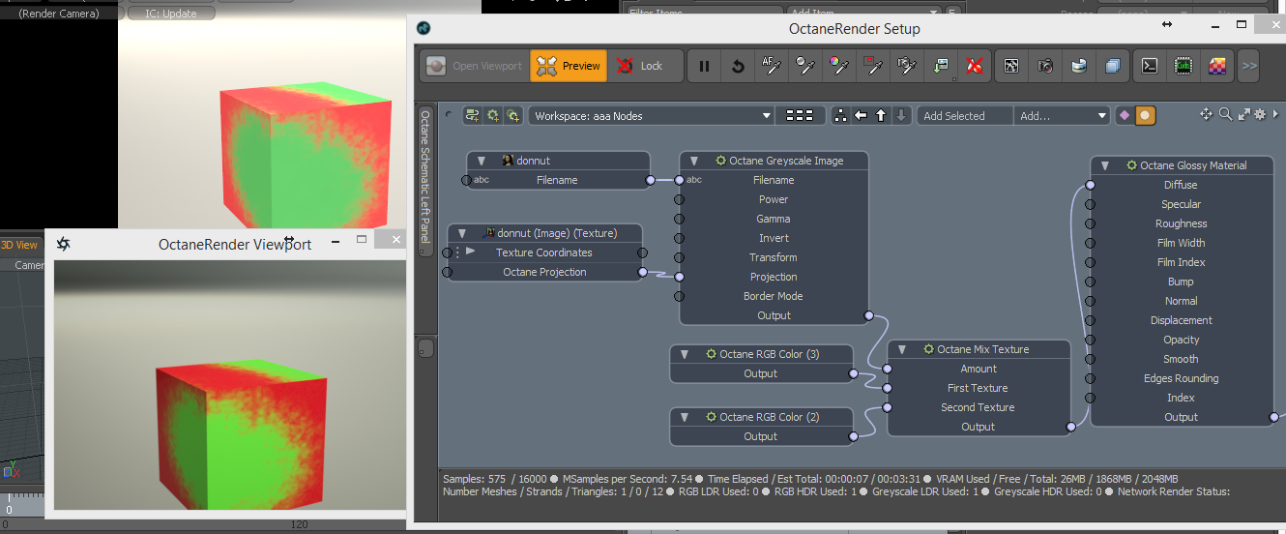Click the up arrow navigation icon
The width and height of the screenshot is (1286, 534).
[x=881, y=115]
